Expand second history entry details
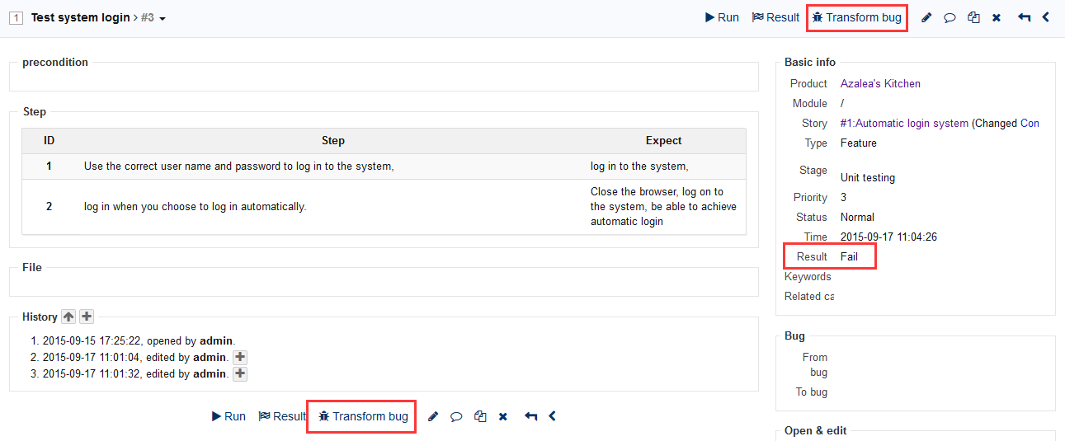This screenshot has width=1065, height=441. [x=240, y=357]
